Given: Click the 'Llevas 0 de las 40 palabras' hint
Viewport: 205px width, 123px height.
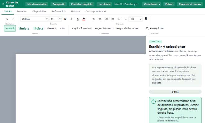Looking at the screenshot, I should tap(177, 119).
